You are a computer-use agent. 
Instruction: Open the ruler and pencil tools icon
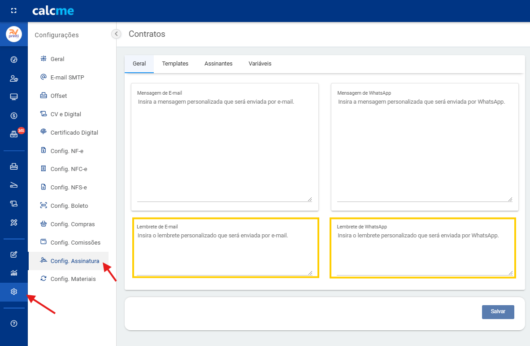tap(14, 222)
